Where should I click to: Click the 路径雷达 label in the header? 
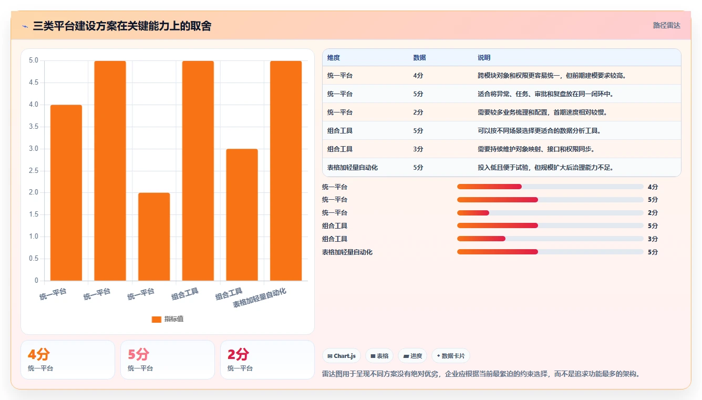tap(666, 25)
